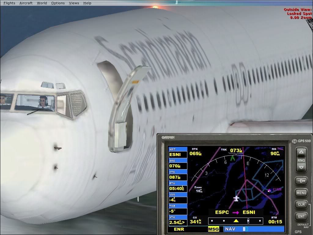Click the DEFAULT NAV knob label

pos(303,226)
